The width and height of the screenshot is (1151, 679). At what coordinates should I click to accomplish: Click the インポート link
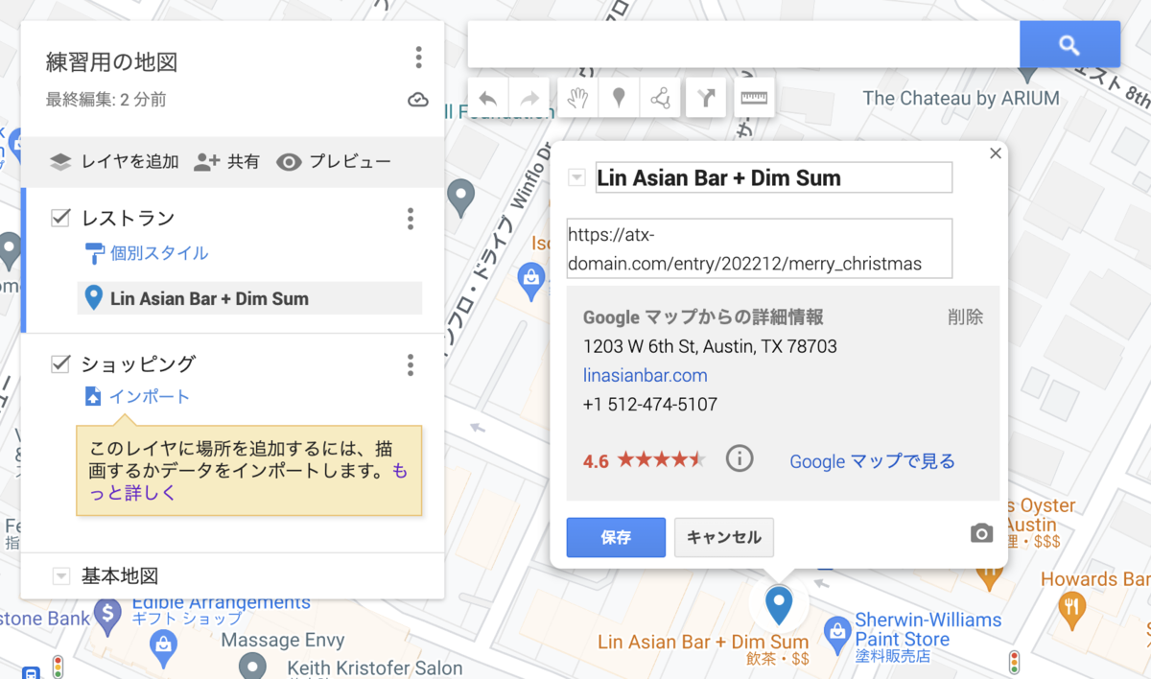[149, 396]
